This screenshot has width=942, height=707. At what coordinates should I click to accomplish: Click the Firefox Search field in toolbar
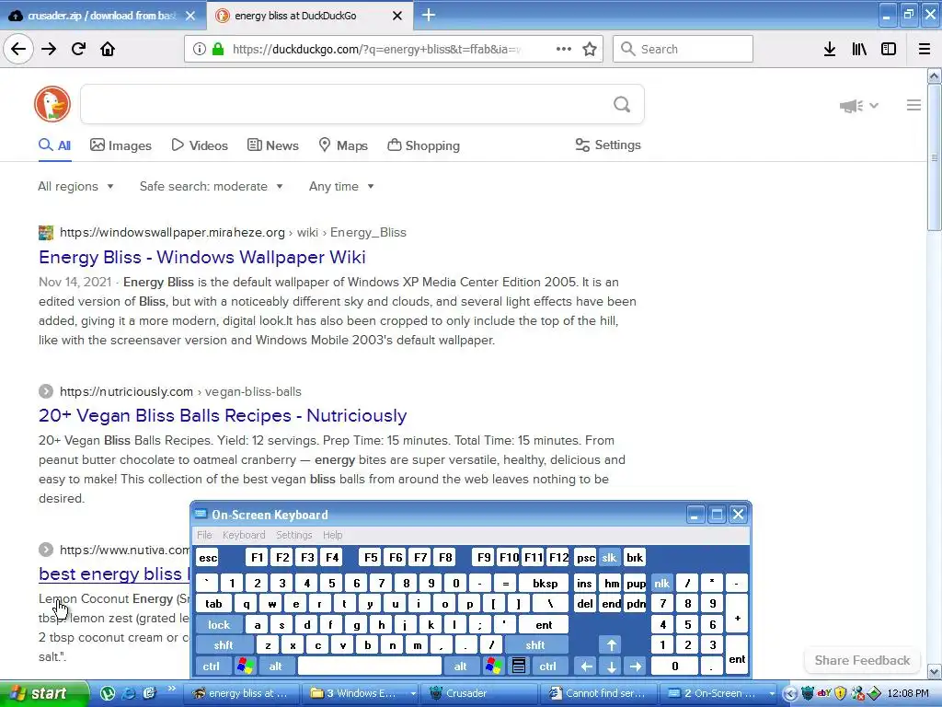pyautogui.click(x=684, y=49)
